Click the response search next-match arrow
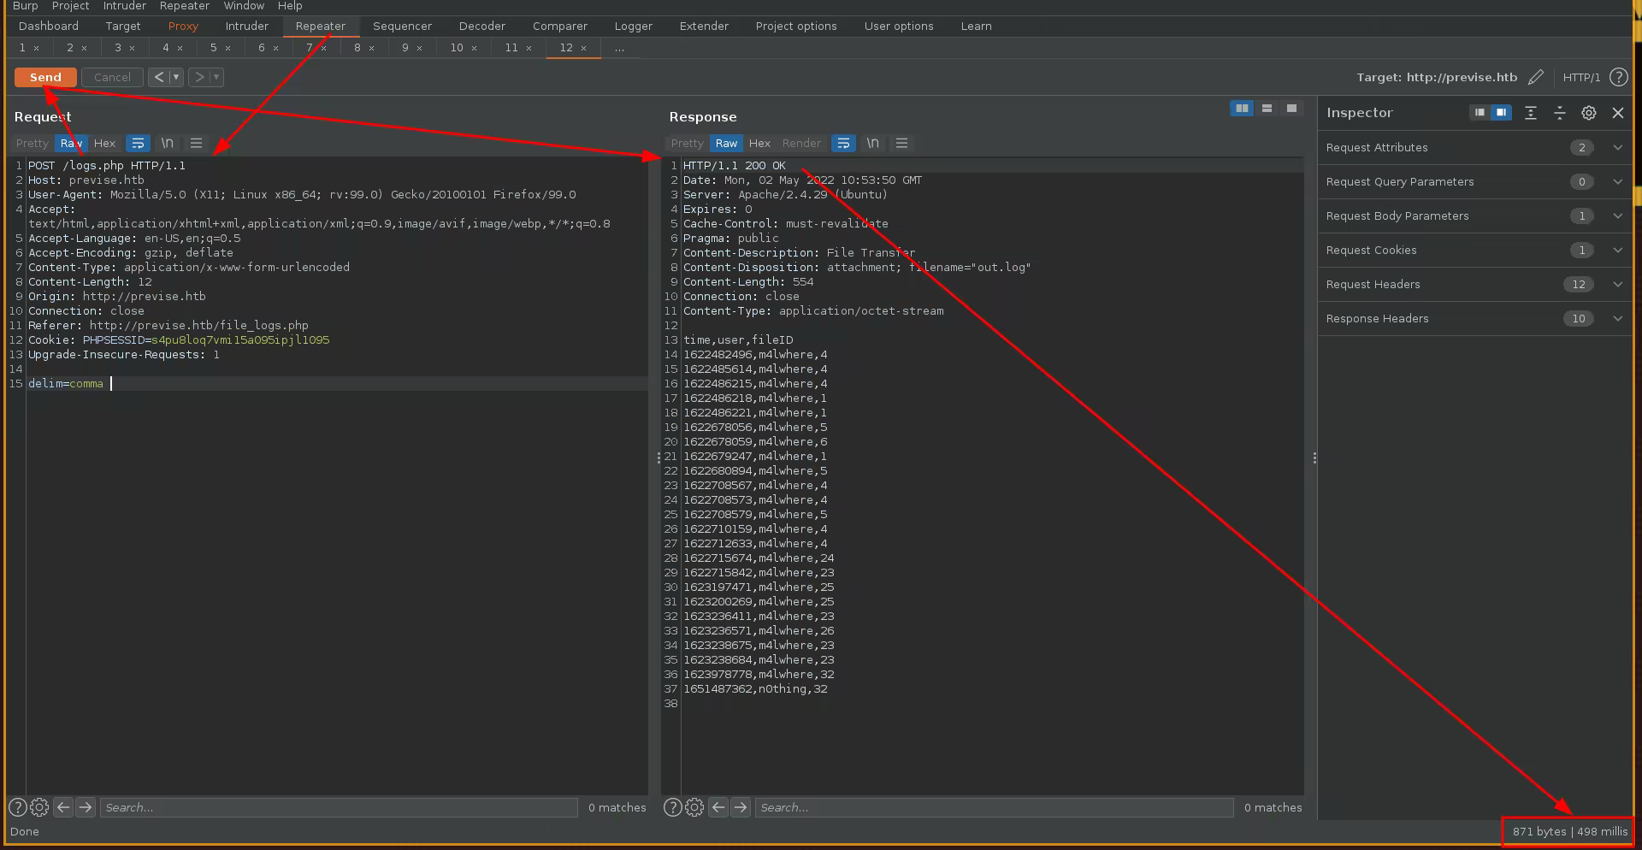 click(741, 807)
